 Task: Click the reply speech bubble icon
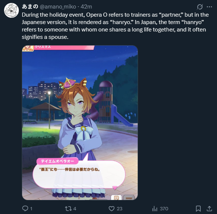tap(25, 208)
